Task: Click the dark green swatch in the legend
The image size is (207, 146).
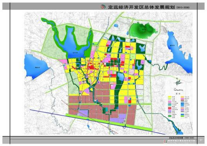Action: click(x=170, y=116)
